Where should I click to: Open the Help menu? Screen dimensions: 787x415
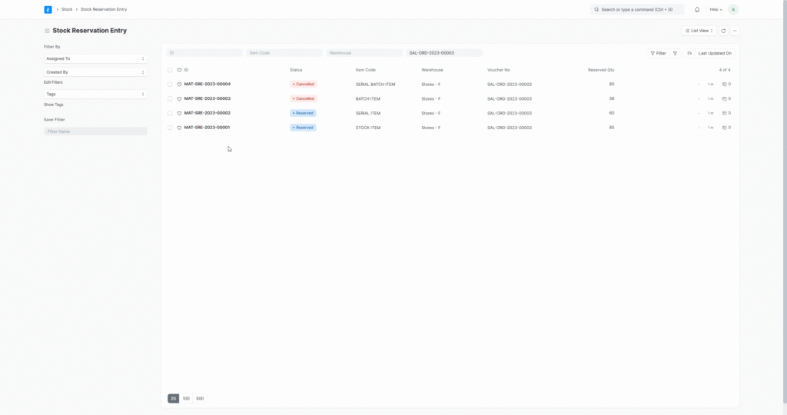pyautogui.click(x=715, y=9)
